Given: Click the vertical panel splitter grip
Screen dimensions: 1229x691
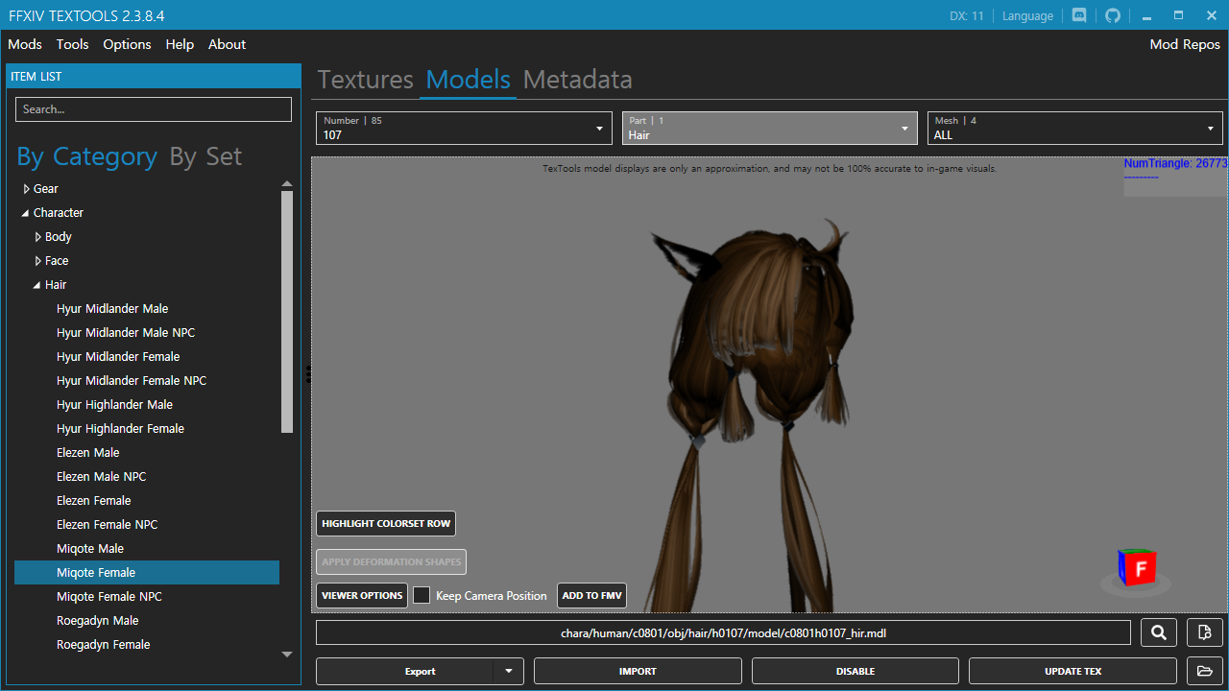Looking at the screenshot, I should (308, 374).
